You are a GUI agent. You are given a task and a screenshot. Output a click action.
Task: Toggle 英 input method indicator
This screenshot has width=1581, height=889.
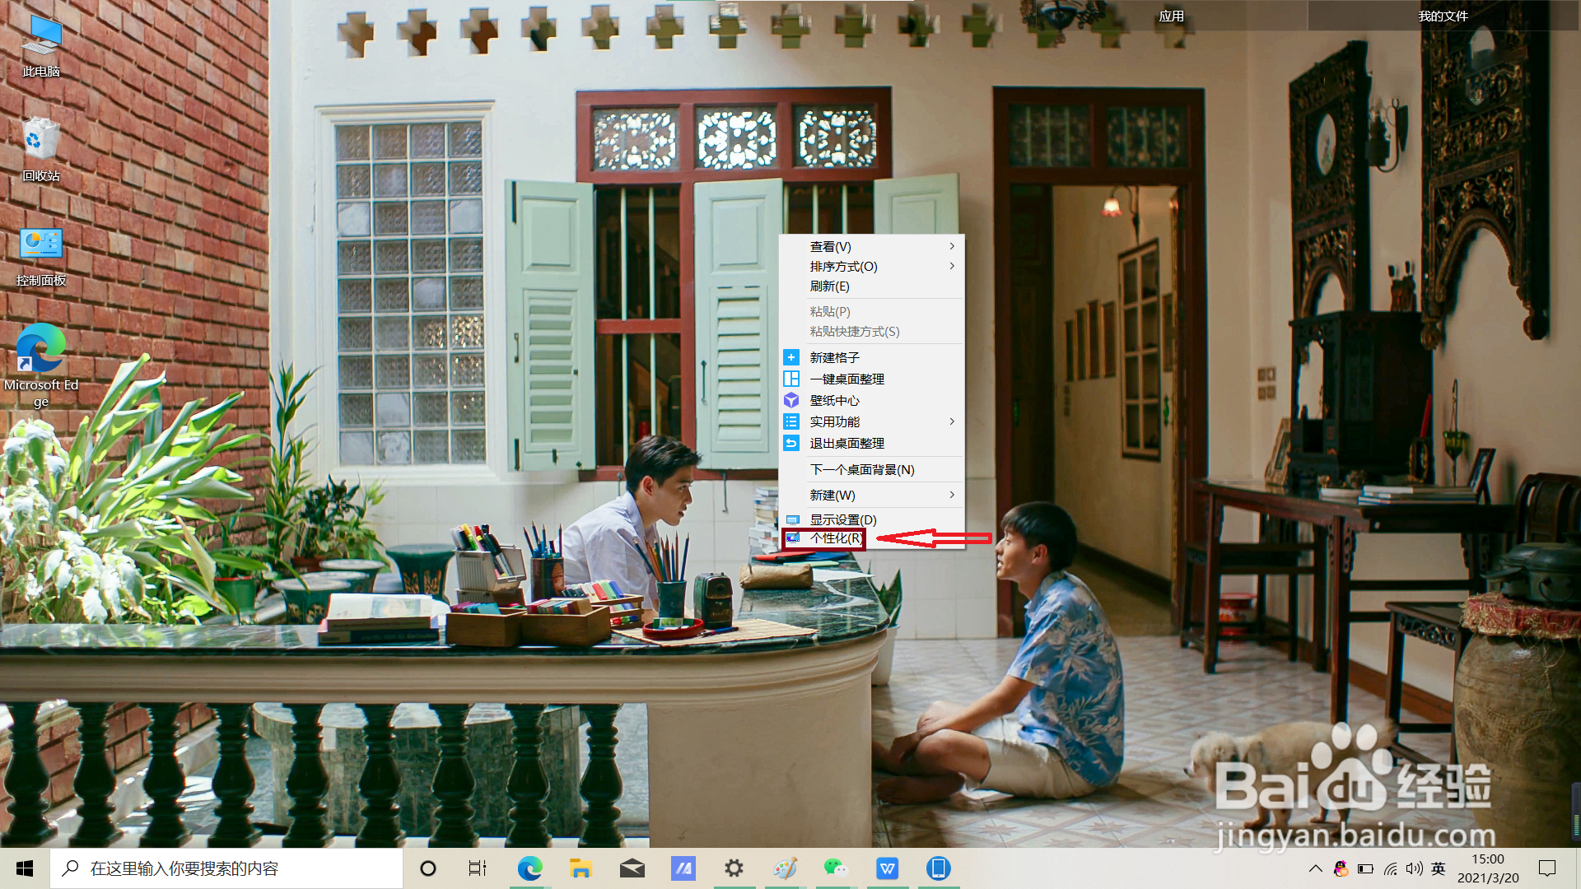point(1439,868)
